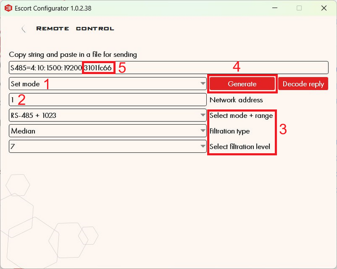
Task: Click the Select filtration level label
Action: tap(240, 147)
